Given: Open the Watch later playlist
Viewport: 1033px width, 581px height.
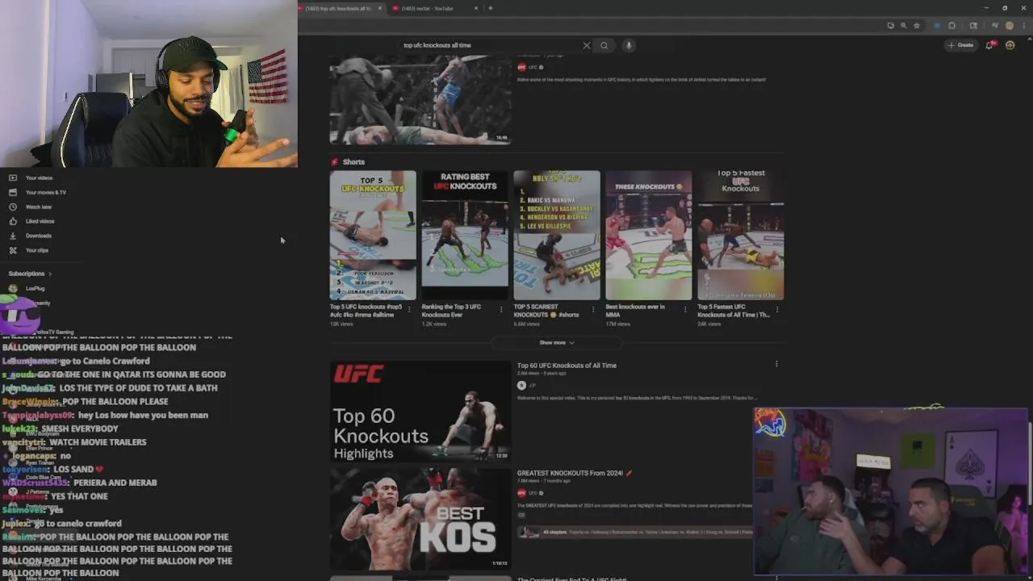Looking at the screenshot, I should [x=31, y=207].
